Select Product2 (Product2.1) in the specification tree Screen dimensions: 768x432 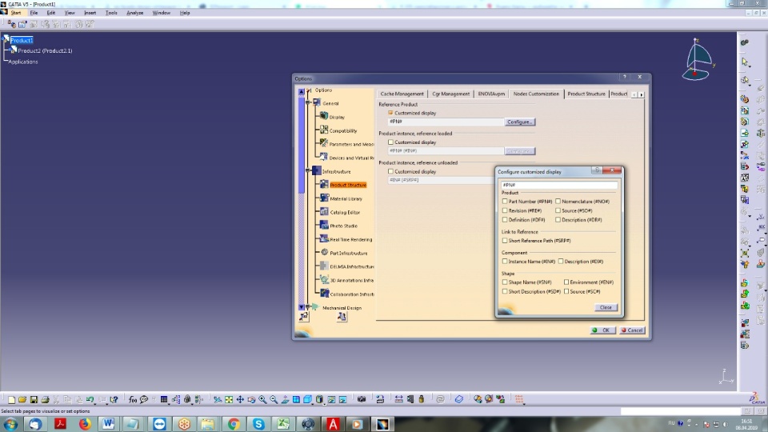point(45,50)
